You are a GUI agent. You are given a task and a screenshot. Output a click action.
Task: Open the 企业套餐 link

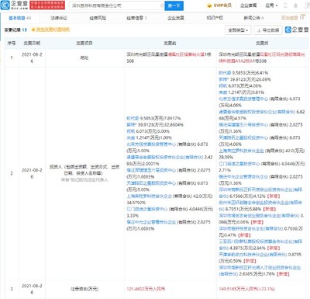[x=248, y=5]
